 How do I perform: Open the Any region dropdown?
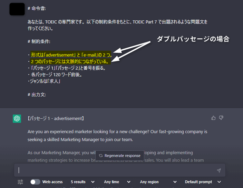(x=158, y=182)
